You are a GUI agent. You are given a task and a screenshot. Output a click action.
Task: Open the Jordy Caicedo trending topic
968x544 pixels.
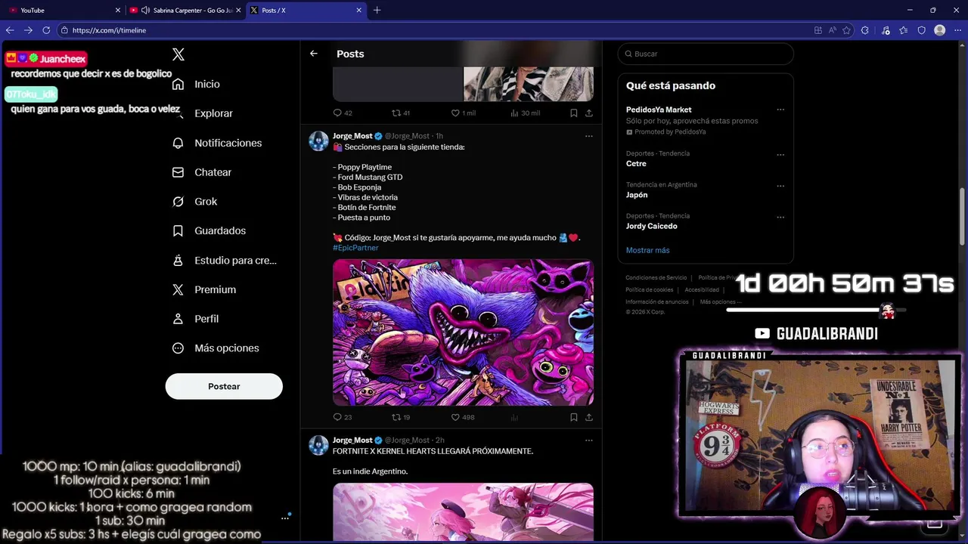[651, 226]
